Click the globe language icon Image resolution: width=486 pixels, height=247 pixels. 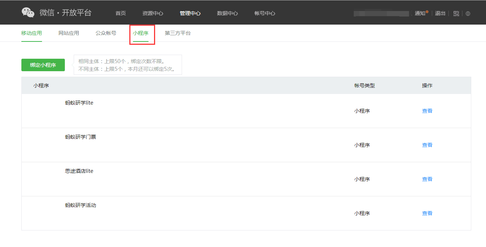coord(468,14)
